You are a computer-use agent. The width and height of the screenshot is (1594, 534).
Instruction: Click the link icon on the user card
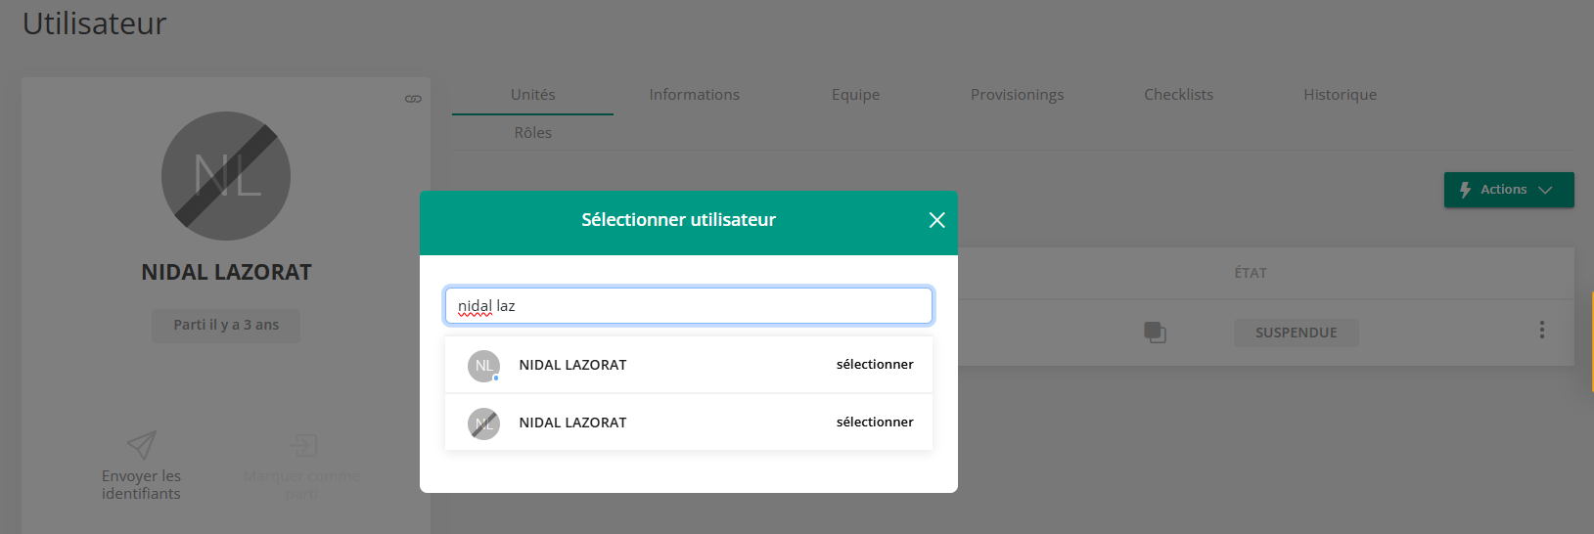click(413, 99)
